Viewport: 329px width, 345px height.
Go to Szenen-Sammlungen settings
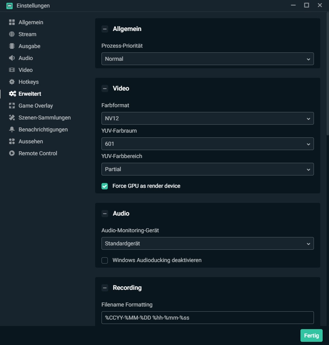click(44, 118)
